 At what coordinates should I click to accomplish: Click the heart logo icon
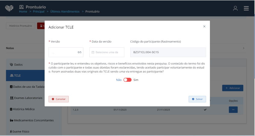click(9, 8)
